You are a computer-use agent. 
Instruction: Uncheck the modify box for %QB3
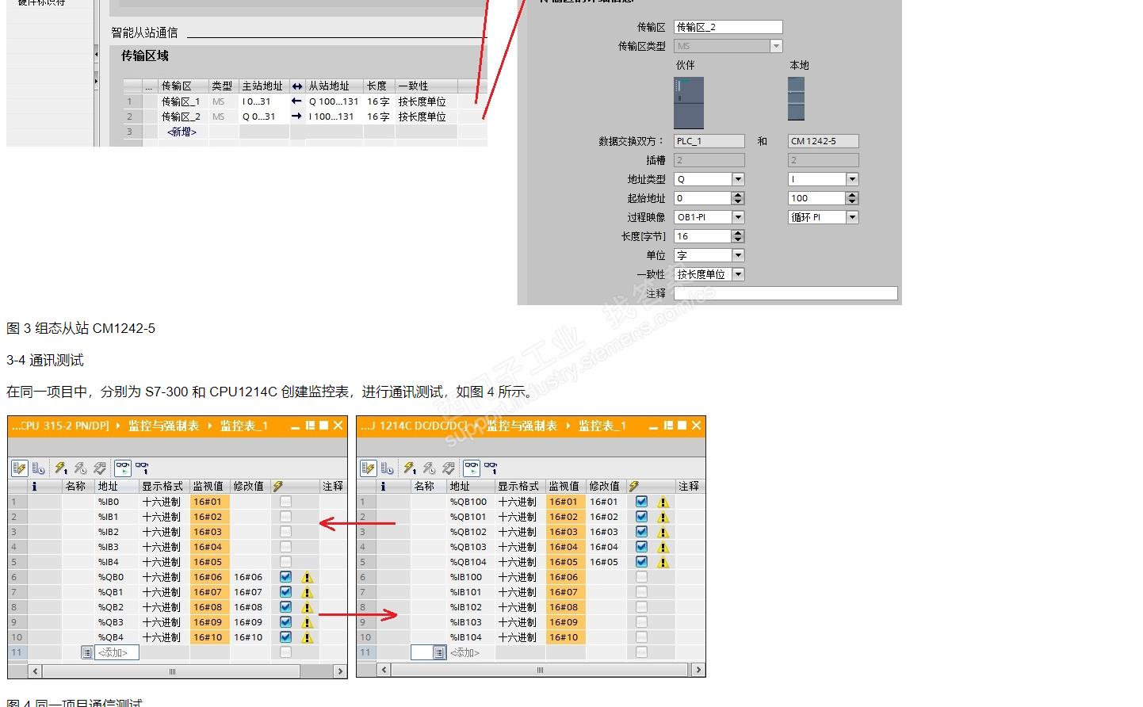pyautogui.click(x=285, y=622)
